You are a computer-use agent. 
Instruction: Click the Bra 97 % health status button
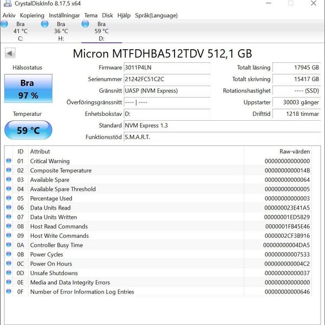tap(28, 88)
